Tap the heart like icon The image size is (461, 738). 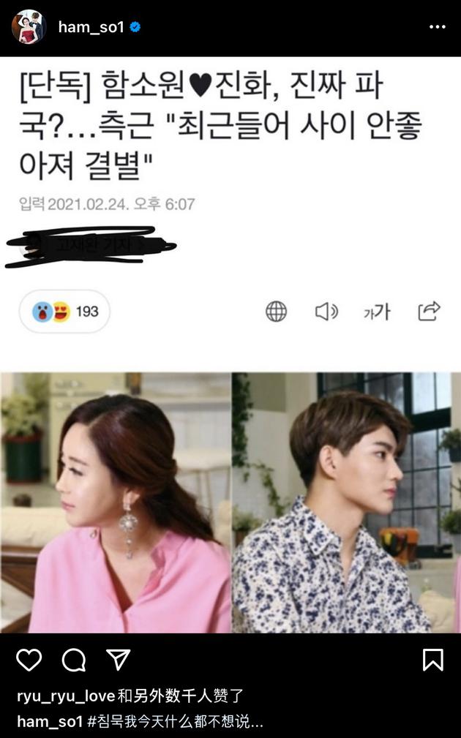point(29,660)
